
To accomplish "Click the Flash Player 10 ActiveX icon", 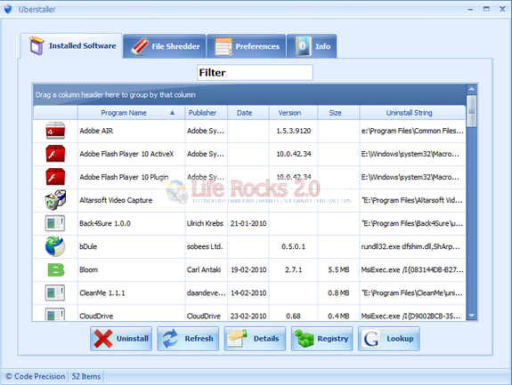I will 55,154.
